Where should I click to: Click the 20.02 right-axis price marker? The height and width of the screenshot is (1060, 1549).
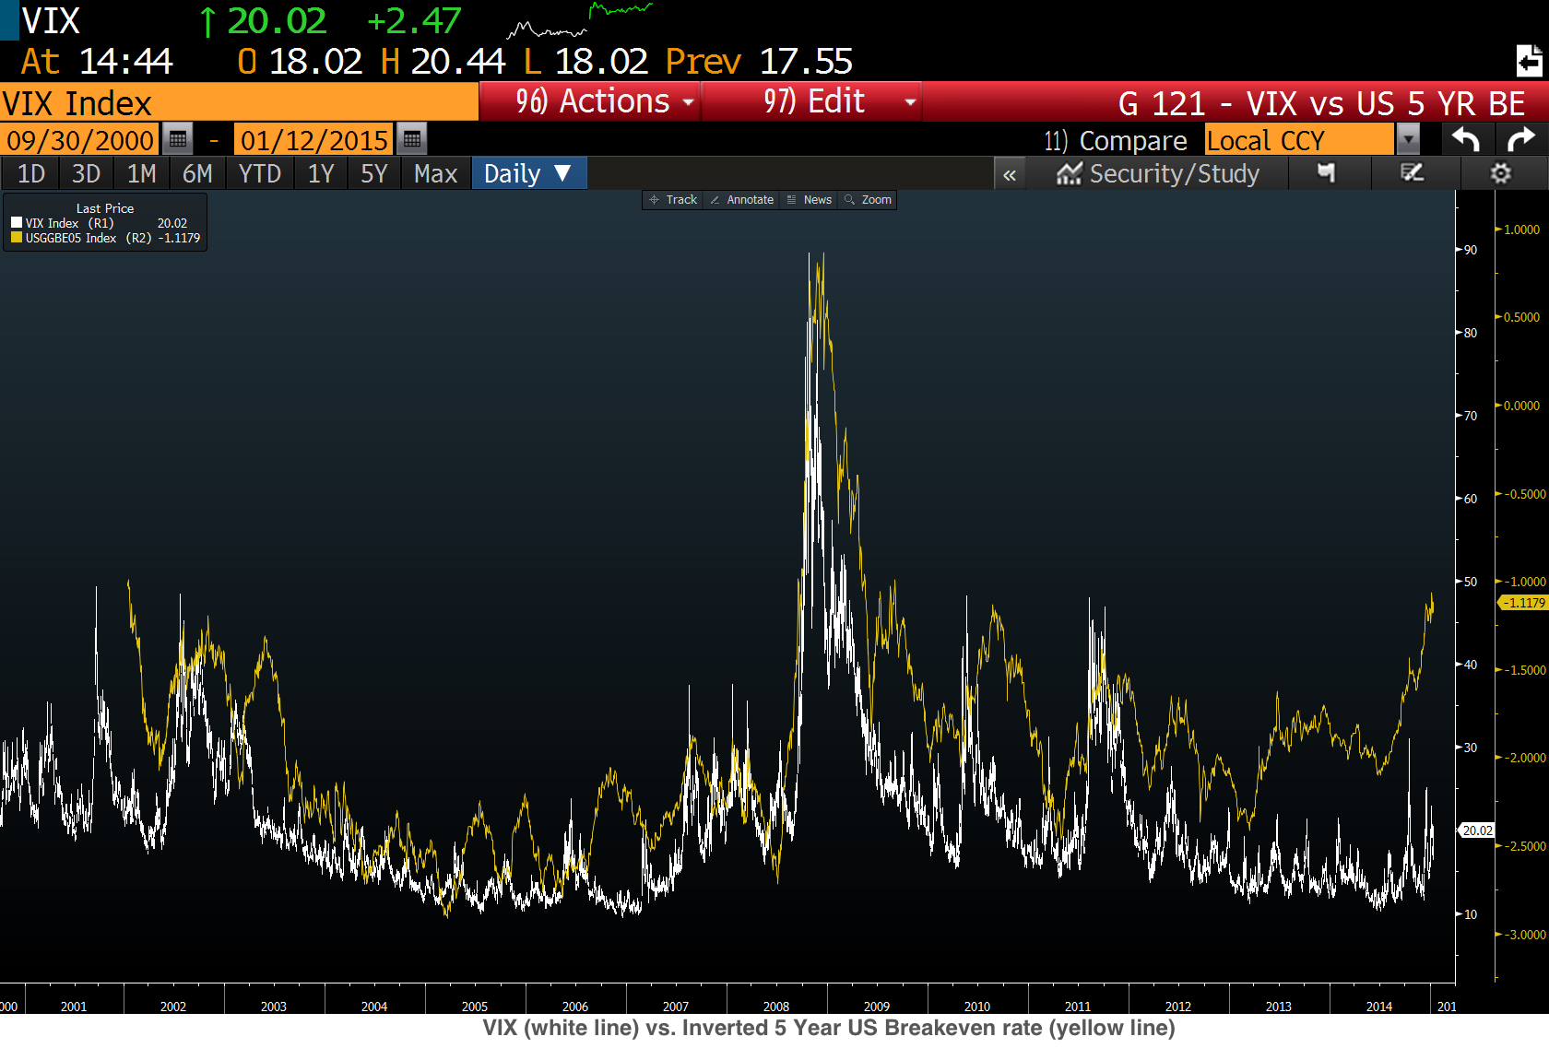[x=1477, y=830]
